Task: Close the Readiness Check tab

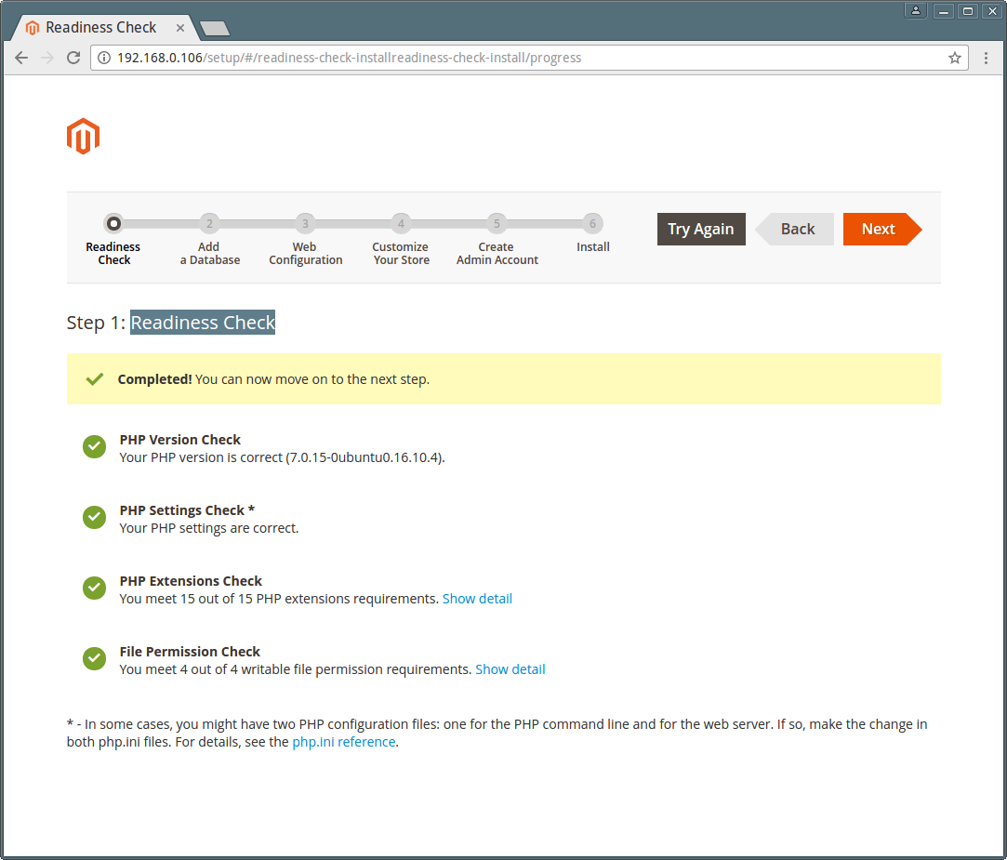Action: point(180,28)
